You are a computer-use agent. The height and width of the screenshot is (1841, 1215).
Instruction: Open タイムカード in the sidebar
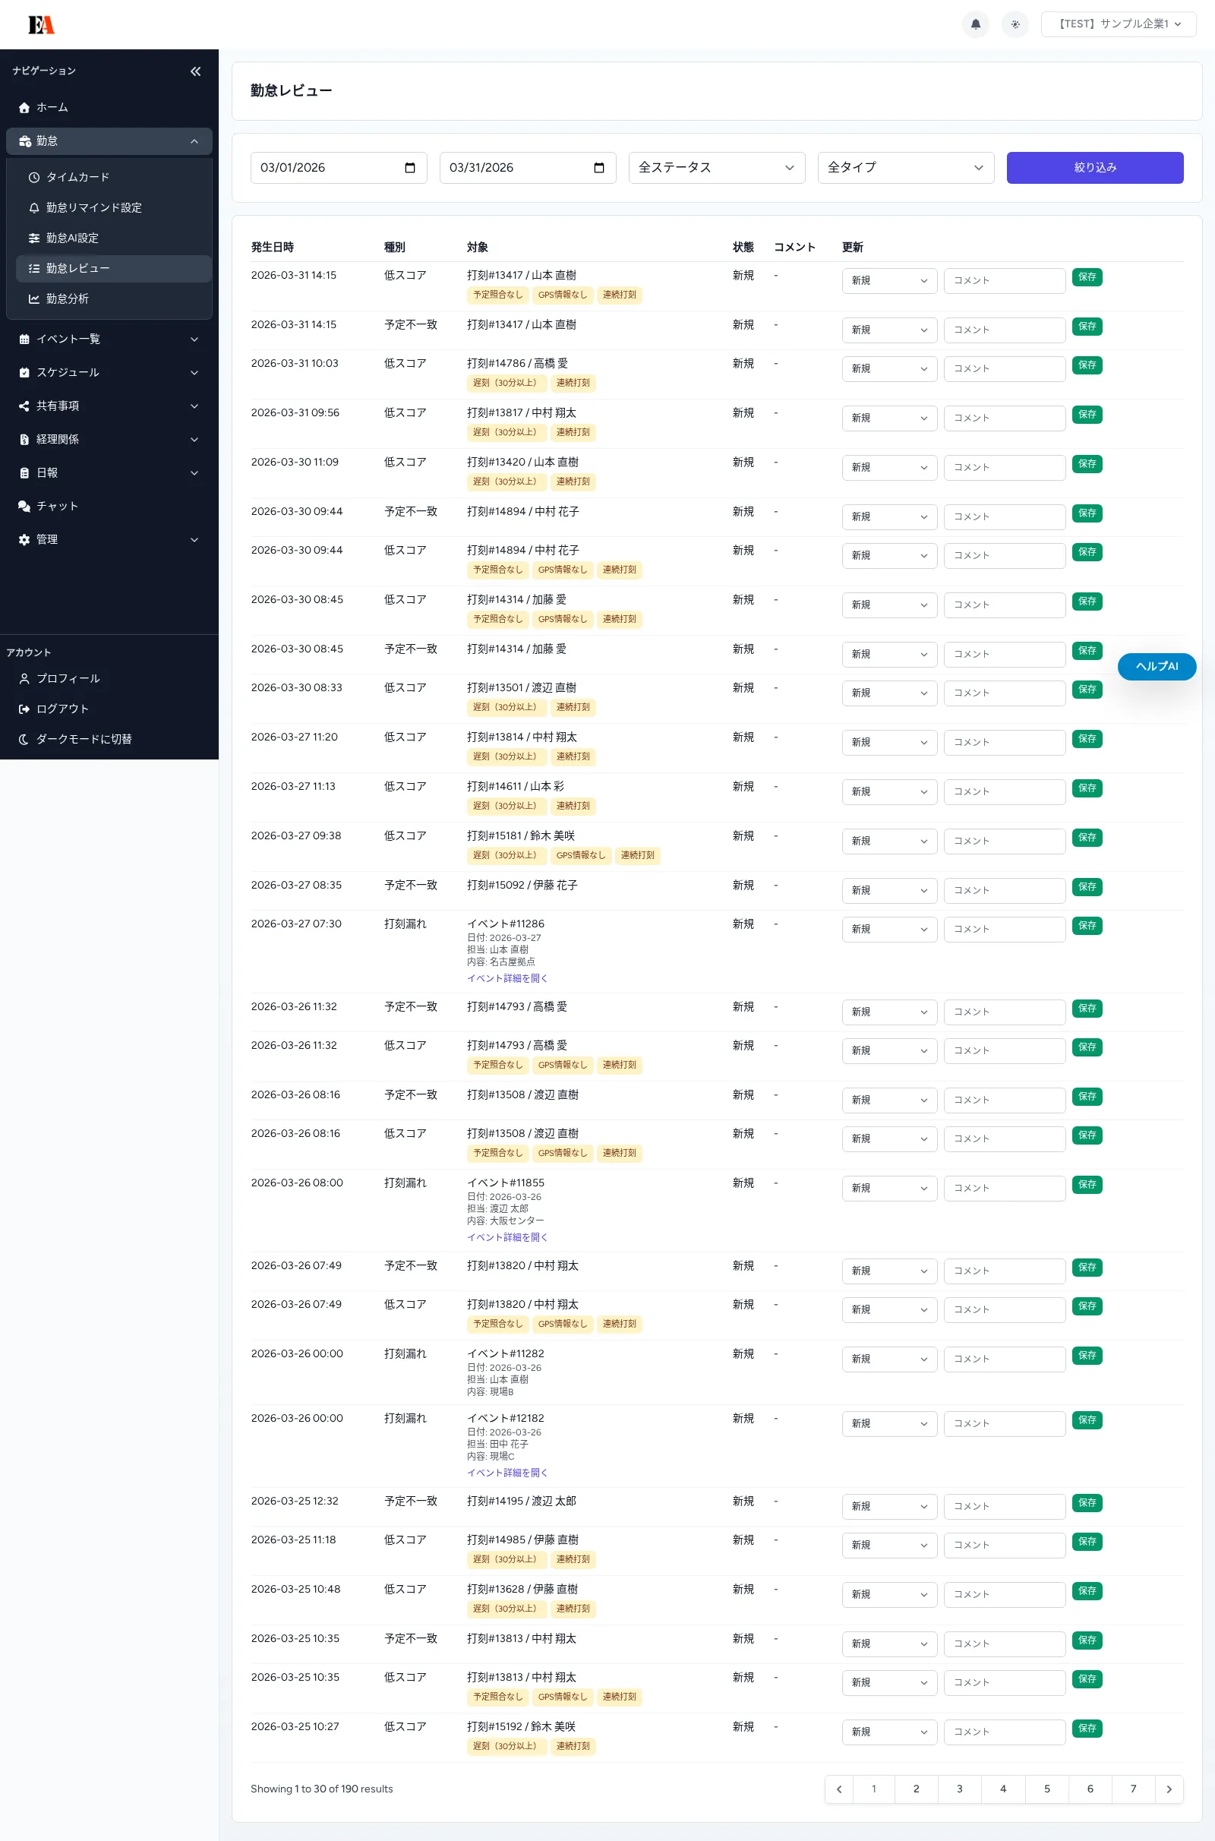(x=77, y=178)
